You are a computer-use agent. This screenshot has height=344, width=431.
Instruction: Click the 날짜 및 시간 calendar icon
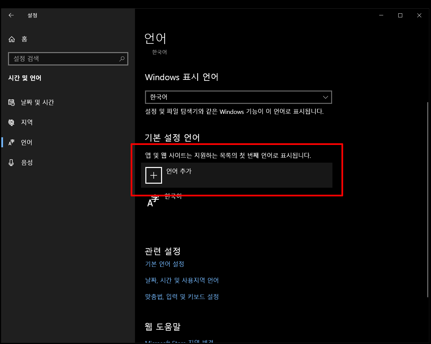click(11, 103)
